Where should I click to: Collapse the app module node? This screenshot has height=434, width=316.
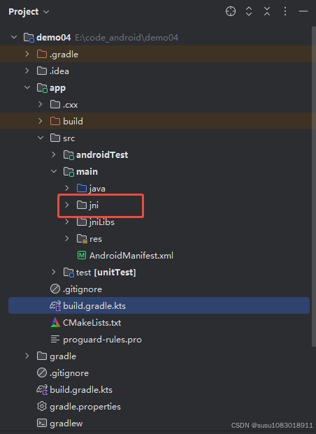(x=27, y=87)
